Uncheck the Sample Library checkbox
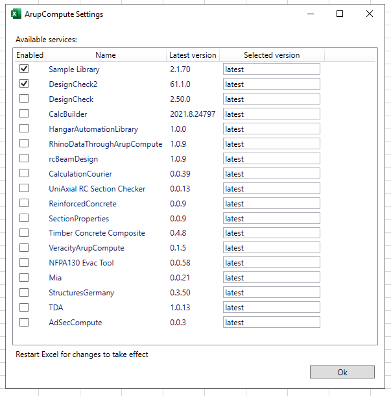The height and width of the screenshot is (396, 391). (x=24, y=69)
